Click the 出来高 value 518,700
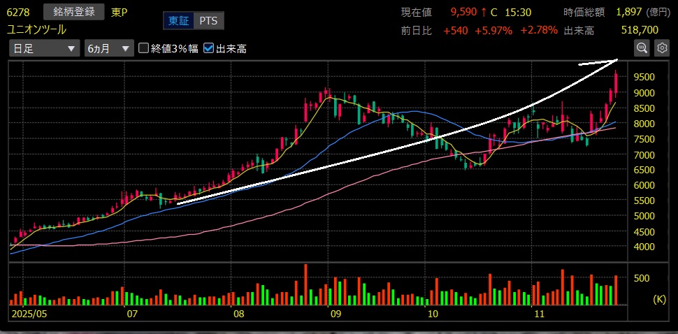The width and height of the screenshot is (678, 334). point(640,30)
